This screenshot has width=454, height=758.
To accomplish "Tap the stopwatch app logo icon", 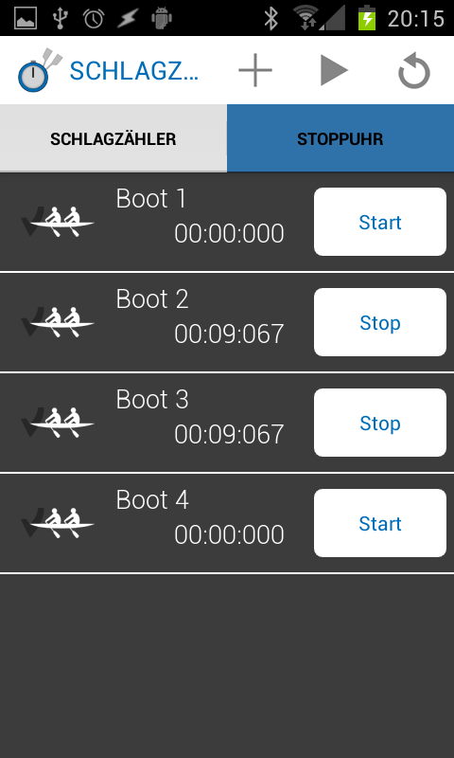I will pyautogui.click(x=40, y=70).
